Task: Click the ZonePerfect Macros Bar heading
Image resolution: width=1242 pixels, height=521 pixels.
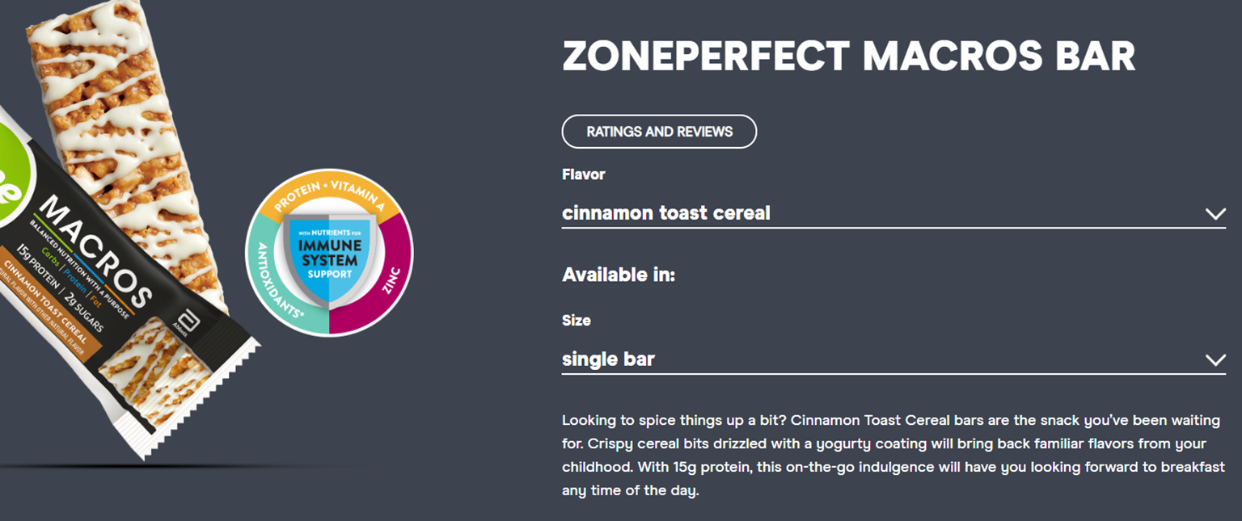Action: coord(848,57)
